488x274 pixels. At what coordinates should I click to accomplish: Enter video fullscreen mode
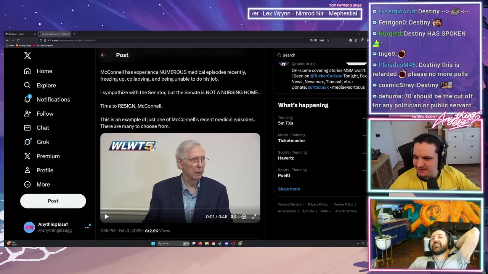click(x=254, y=217)
